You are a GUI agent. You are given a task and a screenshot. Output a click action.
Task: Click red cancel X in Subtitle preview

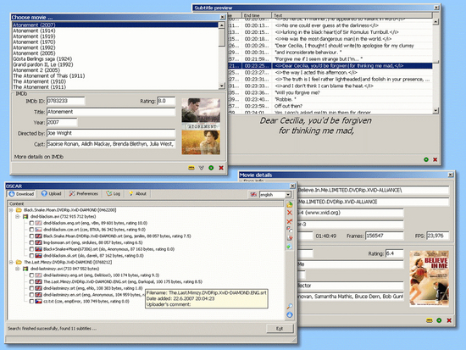pyautogui.click(x=435, y=159)
